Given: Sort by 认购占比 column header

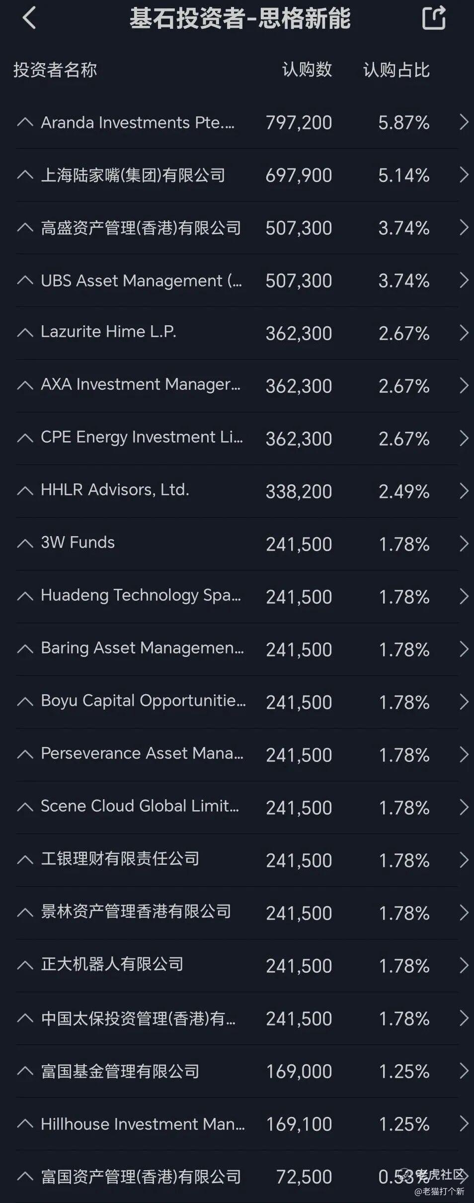Looking at the screenshot, I should (x=396, y=70).
